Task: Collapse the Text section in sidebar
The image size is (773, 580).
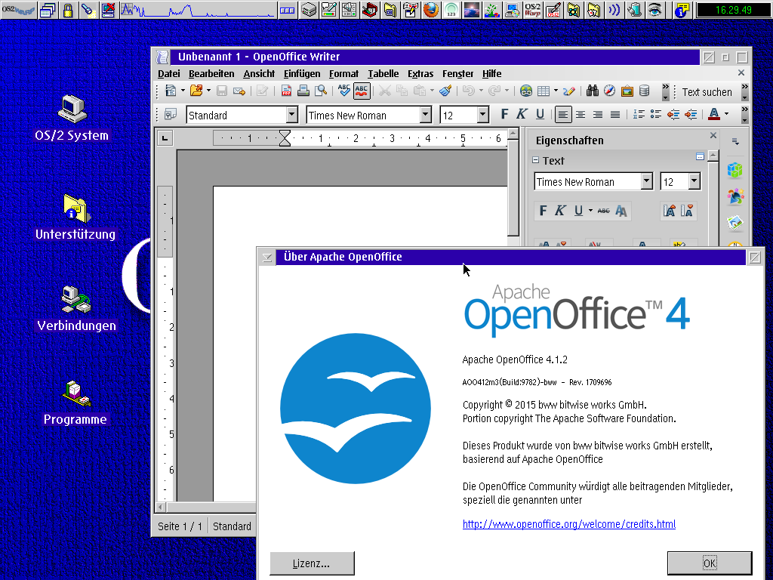Action: coord(536,160)
